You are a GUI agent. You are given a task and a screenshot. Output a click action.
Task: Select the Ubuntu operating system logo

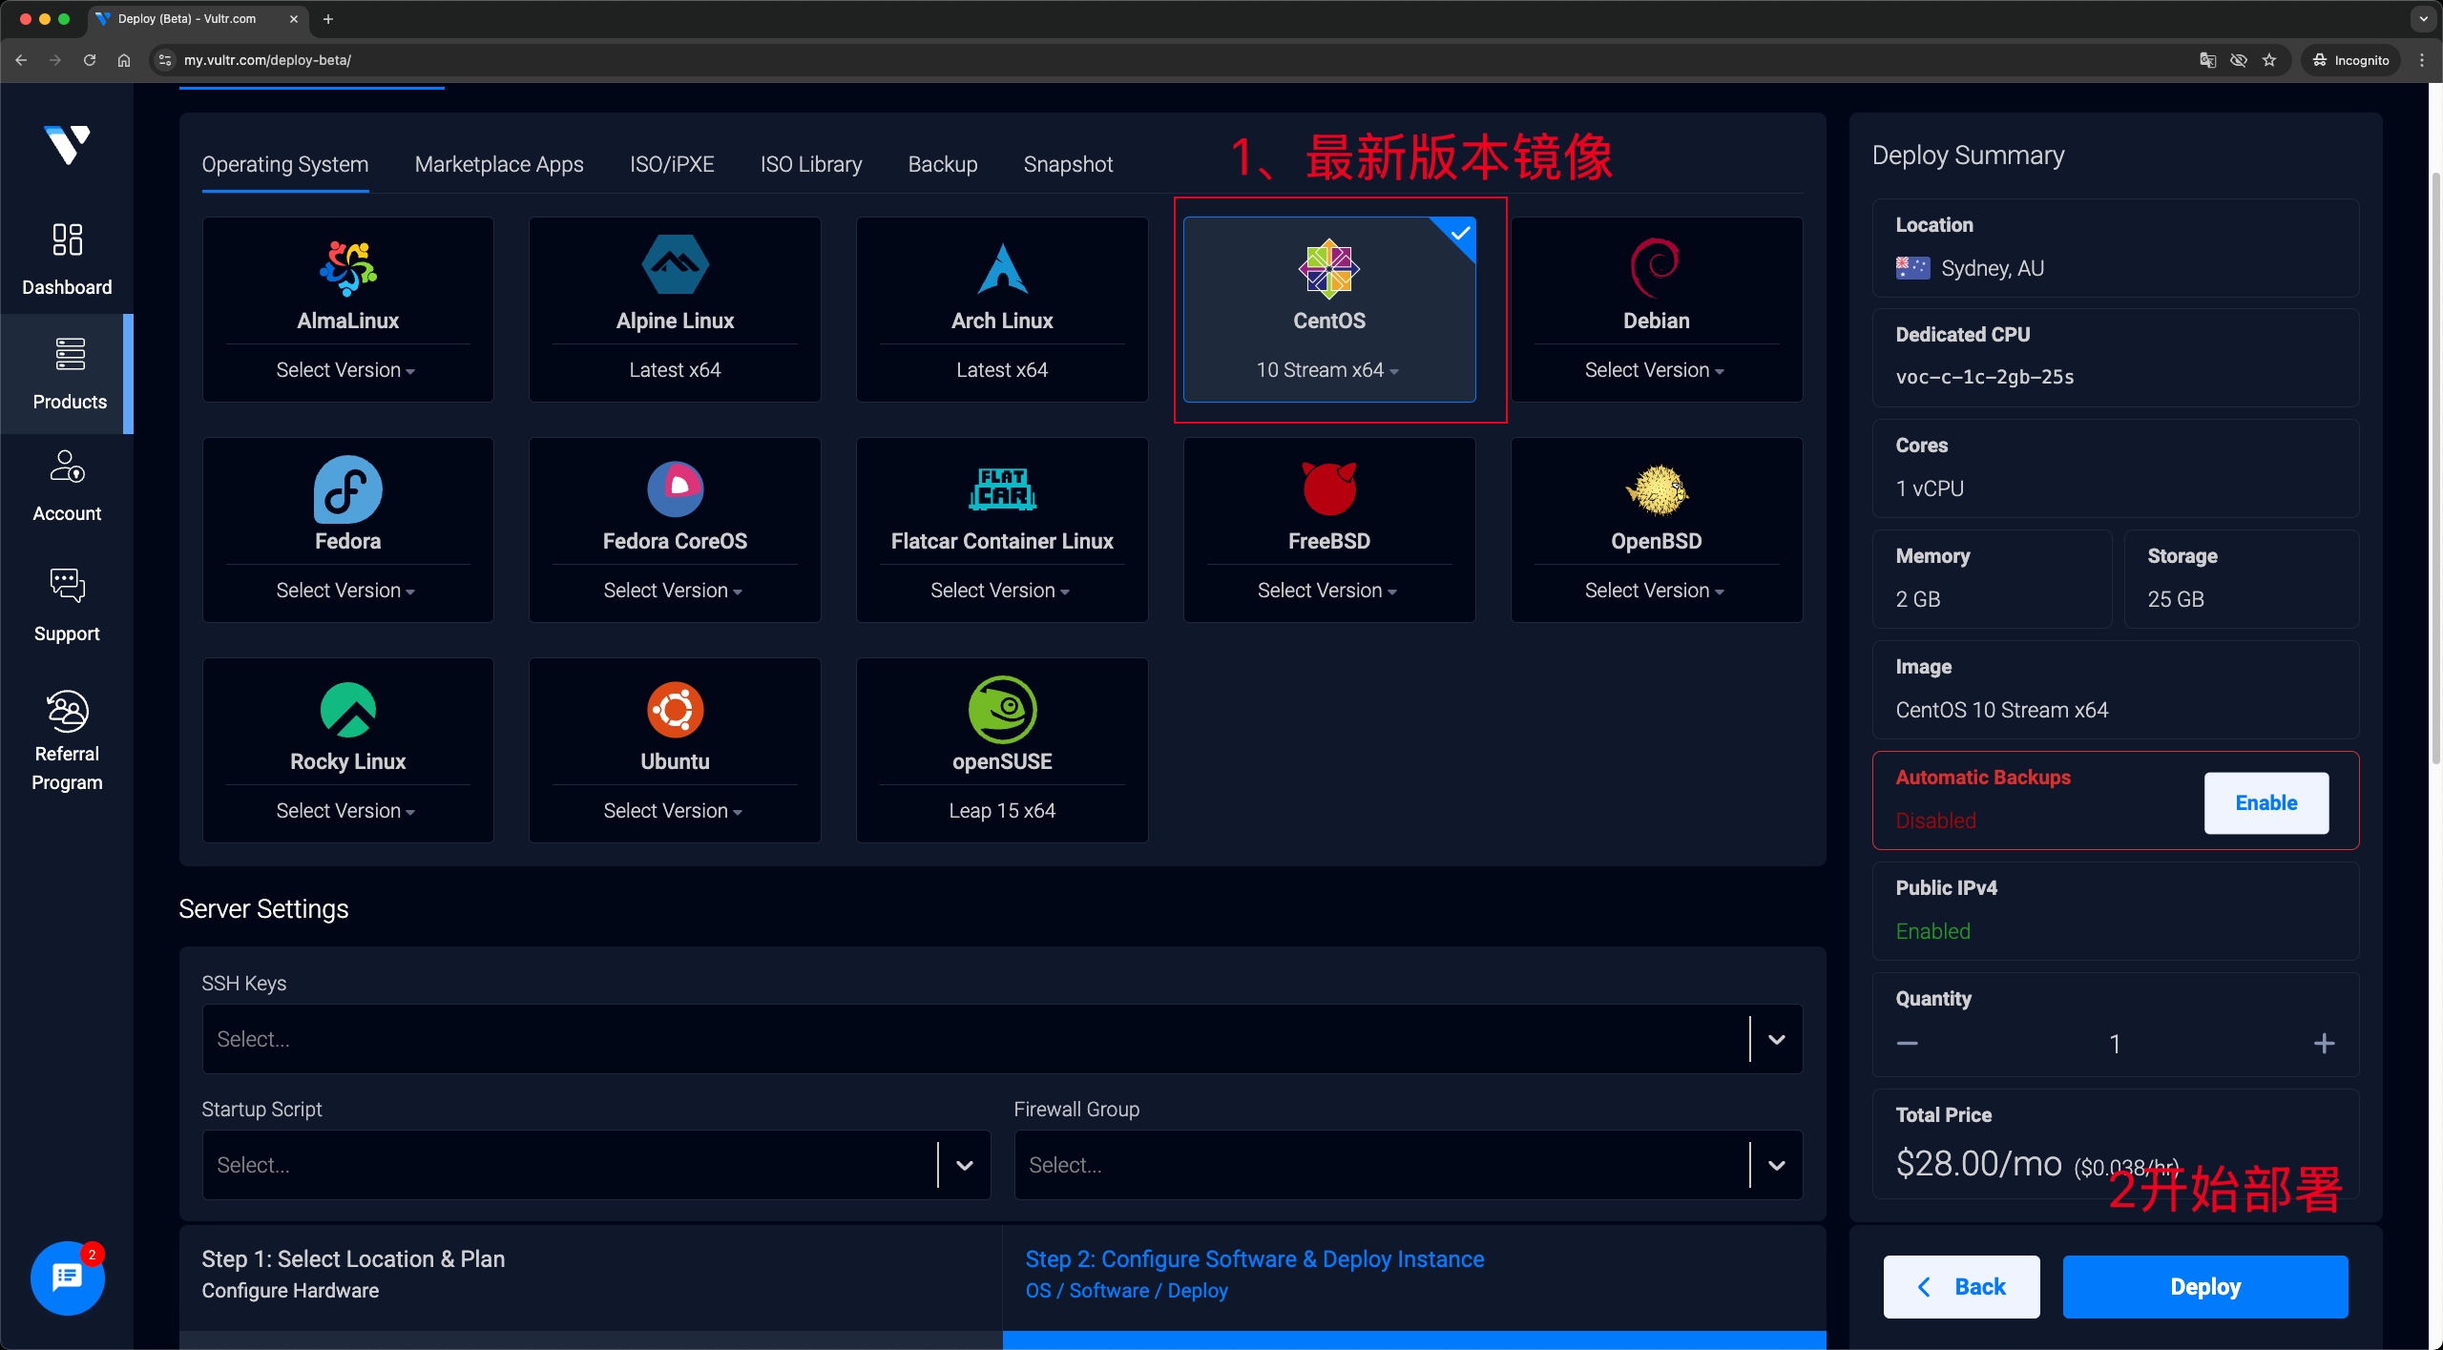point(675,711)
